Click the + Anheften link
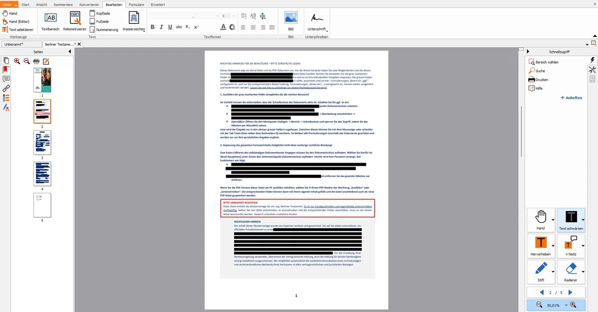Screen dimensions: 598x312 pyautogui.click(x=571, y=98)
